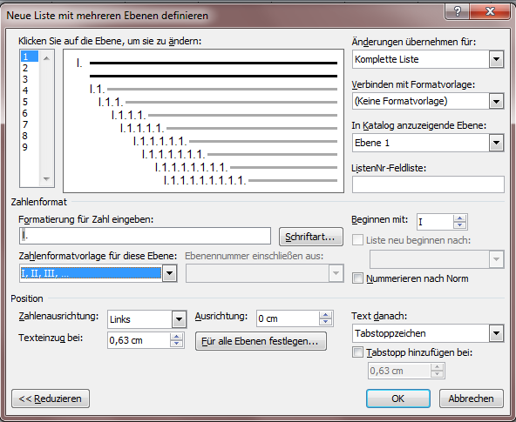
Task: Enable Nummerieren nach Norm checkbox
Action: click(357, 278)
